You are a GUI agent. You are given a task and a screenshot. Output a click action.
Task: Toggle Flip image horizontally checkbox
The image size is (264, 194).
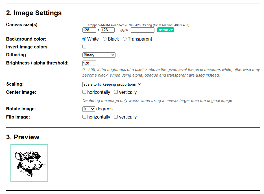tap(84, 117)
